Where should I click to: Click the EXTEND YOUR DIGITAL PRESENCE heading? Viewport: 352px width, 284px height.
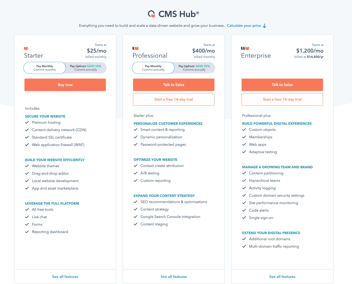pyautogui.click(x=271, y=233)
